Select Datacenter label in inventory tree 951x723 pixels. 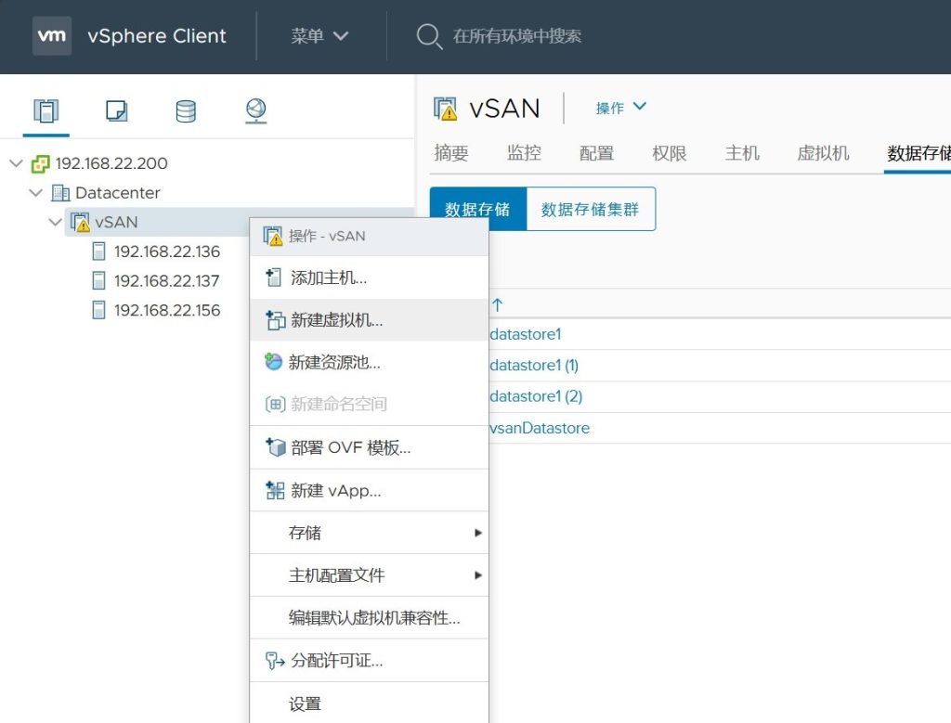coord(118,193)
